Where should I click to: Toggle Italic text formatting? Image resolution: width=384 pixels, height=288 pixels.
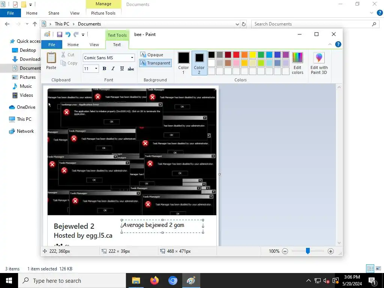coord(113,69)
